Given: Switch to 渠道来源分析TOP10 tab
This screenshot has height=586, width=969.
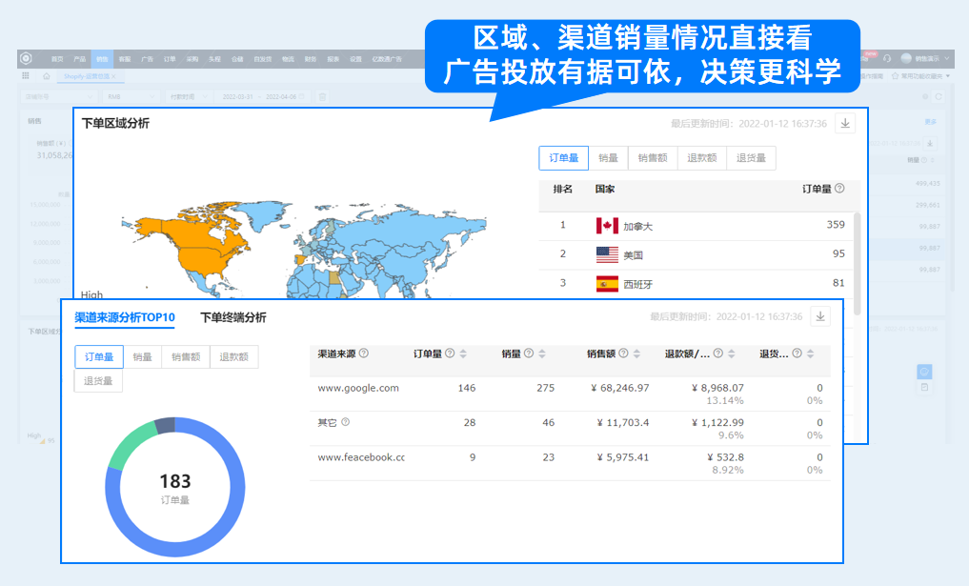Looking at the screenshot, I should point(125,317).
